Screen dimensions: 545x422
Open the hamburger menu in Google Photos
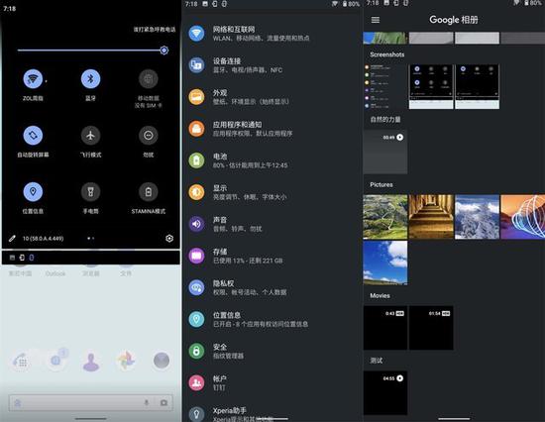click(x=376, y=20)
